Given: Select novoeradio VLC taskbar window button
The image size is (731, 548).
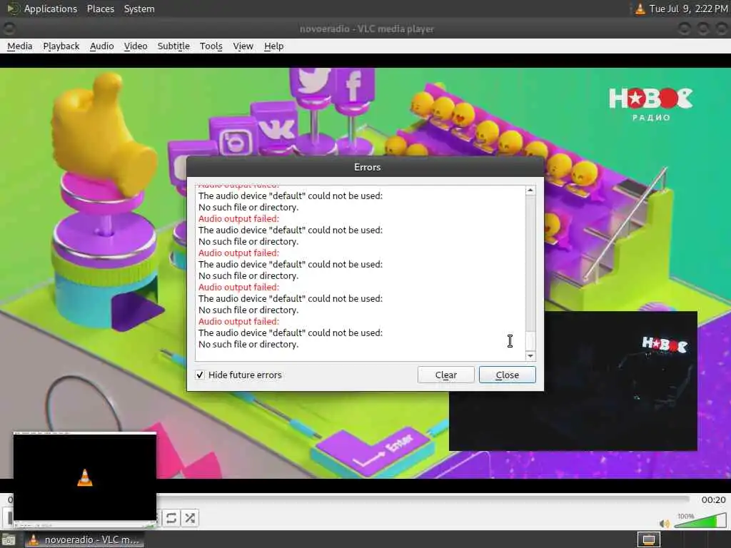Looking at the screenshot, I should [84, 539].
